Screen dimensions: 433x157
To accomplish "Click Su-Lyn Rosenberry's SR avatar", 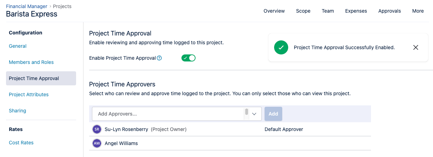I will pos(97,129).
